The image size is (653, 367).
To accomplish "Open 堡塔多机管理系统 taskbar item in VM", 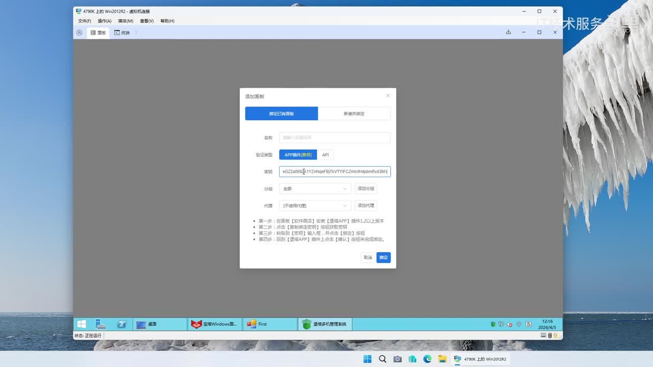I will 325,324.
